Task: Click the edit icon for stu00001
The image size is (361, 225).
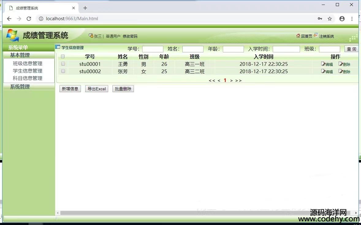Action: tap(323, 64)
